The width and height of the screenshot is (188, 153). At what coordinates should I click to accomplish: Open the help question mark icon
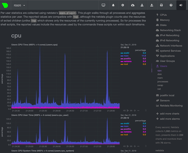coord(171,5)
